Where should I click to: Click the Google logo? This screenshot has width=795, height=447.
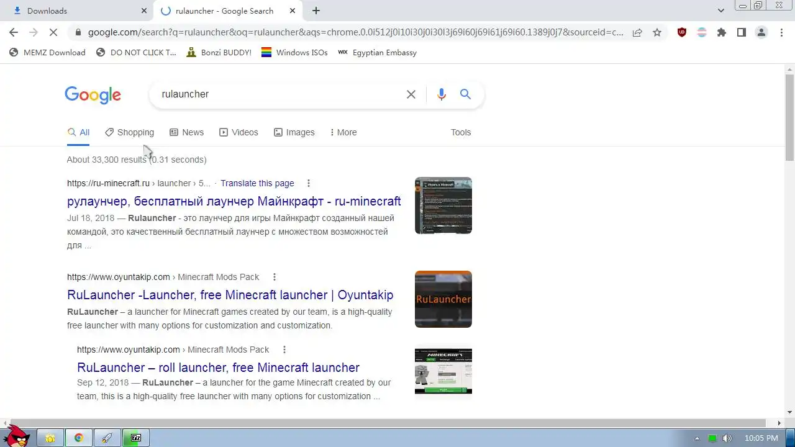point(93,94)
